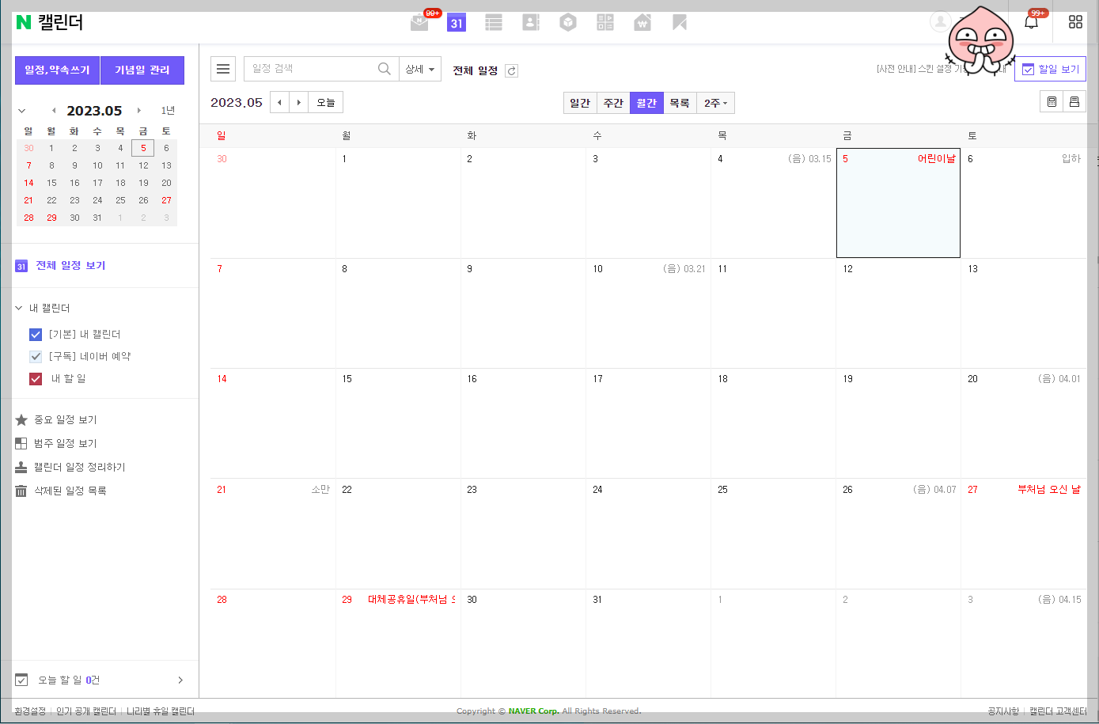Open the services grid icon

point(1075,22)
